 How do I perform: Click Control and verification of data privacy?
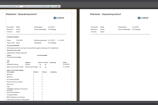pyautogui.click(x=18, y=99)
